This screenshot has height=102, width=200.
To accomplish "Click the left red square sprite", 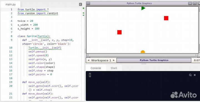I will tap(119, 32).
